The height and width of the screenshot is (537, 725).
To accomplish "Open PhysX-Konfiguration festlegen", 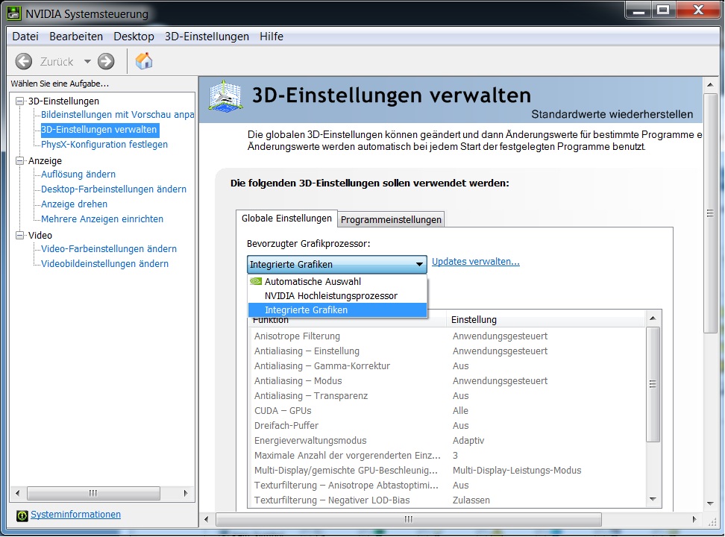I will (104, 144).
